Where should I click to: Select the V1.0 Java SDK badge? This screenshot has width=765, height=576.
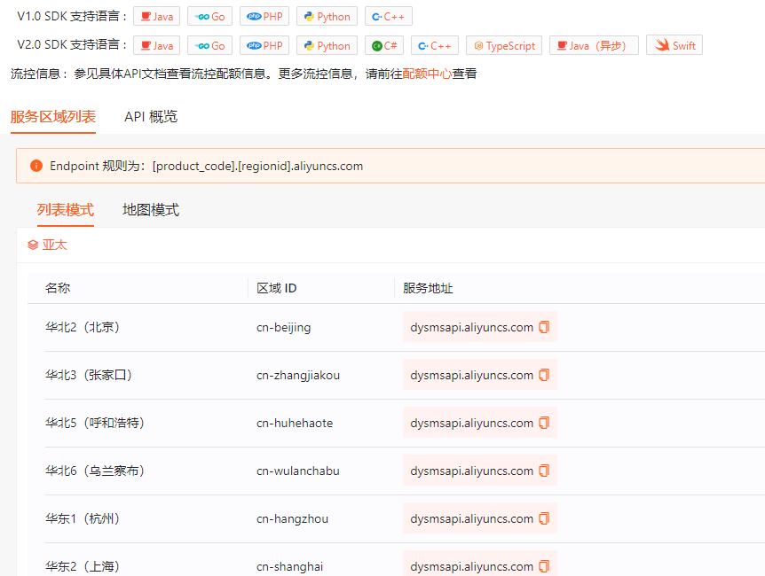[x=156, y=15]
